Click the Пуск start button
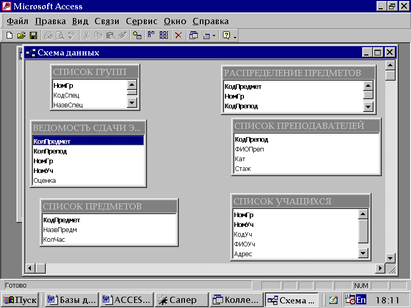The width and height of the screenshot is (411, 308). [20, 300]
